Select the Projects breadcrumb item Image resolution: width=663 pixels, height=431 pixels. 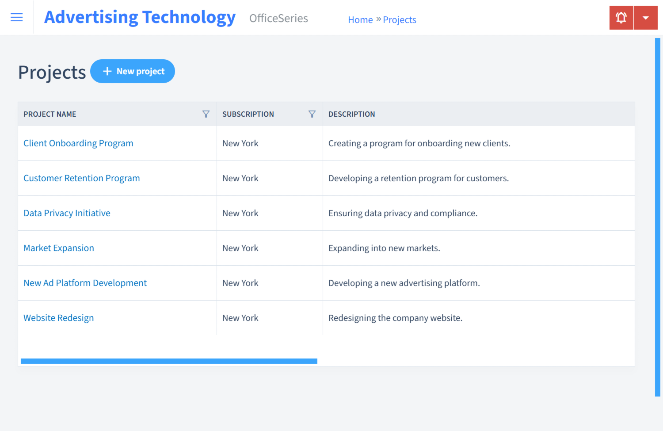coord(399,19)
